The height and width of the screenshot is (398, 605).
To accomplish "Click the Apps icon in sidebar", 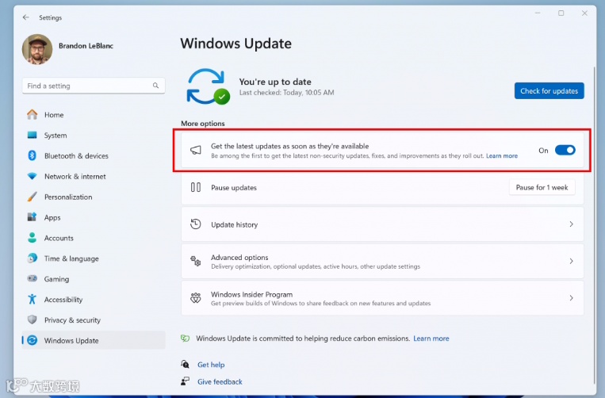I will [32, 217].
